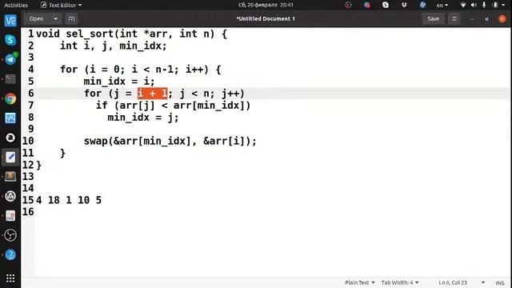This screenshot has height=288, width=512.
Task: Click the 'min_idx = j;' line
Action: coord(143,118)
